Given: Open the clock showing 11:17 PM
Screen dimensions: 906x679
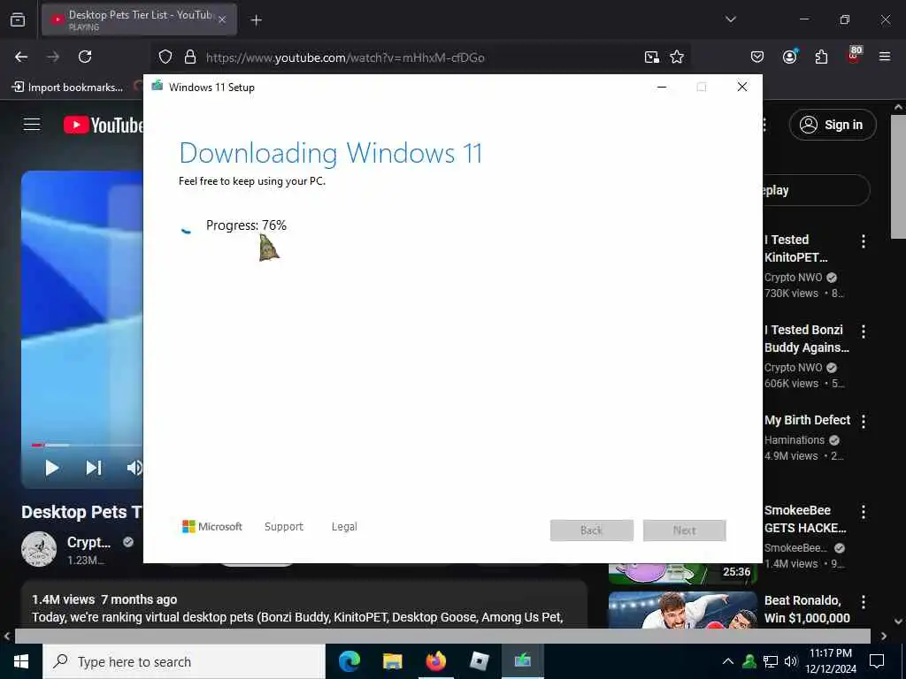Looking at the screenshot, I should (831, 661).
